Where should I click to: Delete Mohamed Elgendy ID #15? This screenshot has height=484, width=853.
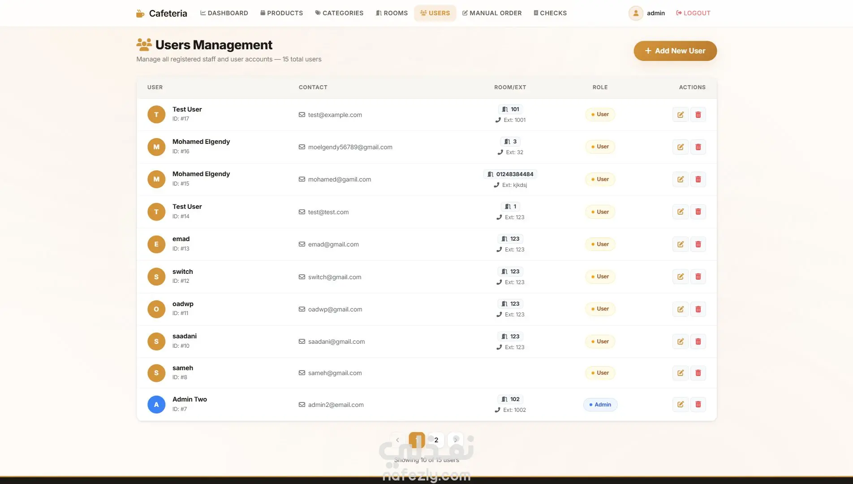pyautogui.click(x=698, y=179)
